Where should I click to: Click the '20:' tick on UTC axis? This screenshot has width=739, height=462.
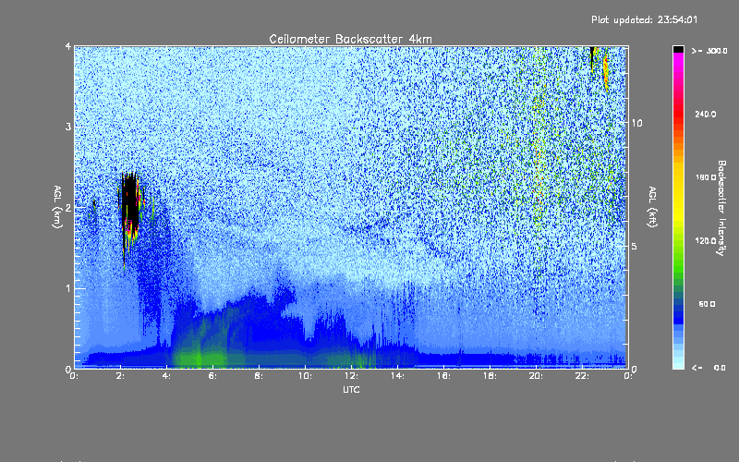click(536, 376)
